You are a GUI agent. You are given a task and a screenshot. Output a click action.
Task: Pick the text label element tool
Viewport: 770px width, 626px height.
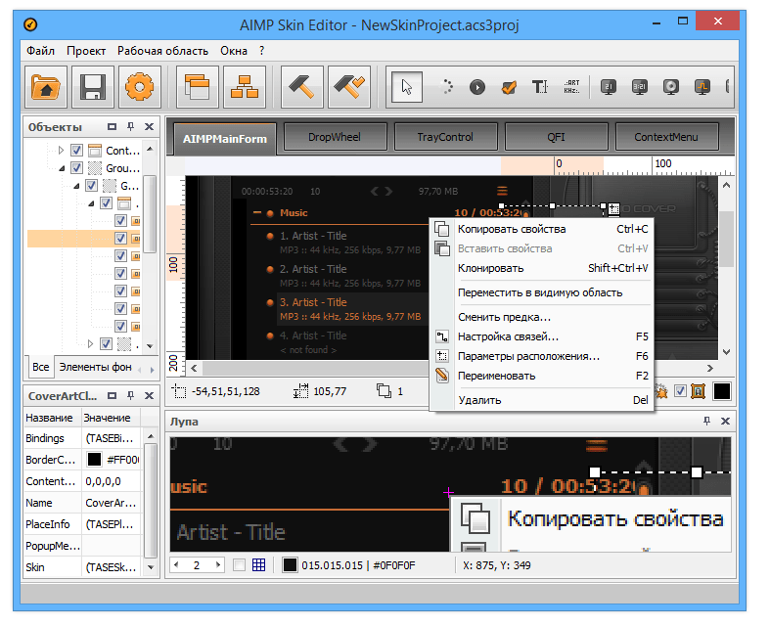click(540, 87)
